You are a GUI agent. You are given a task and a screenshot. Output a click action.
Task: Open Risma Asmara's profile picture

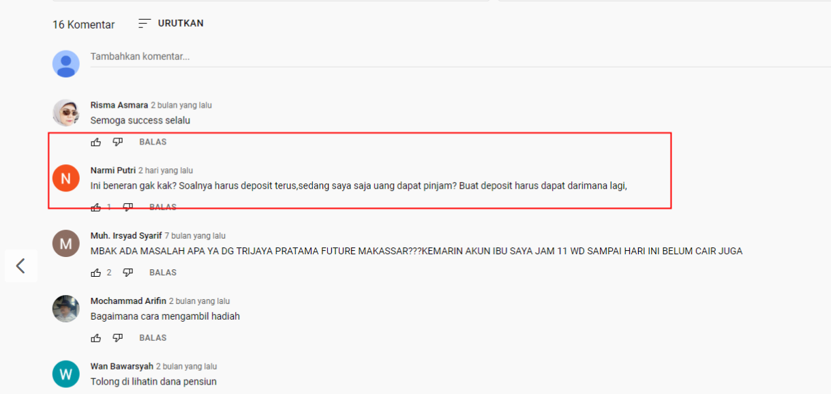(x=66, y=112)
